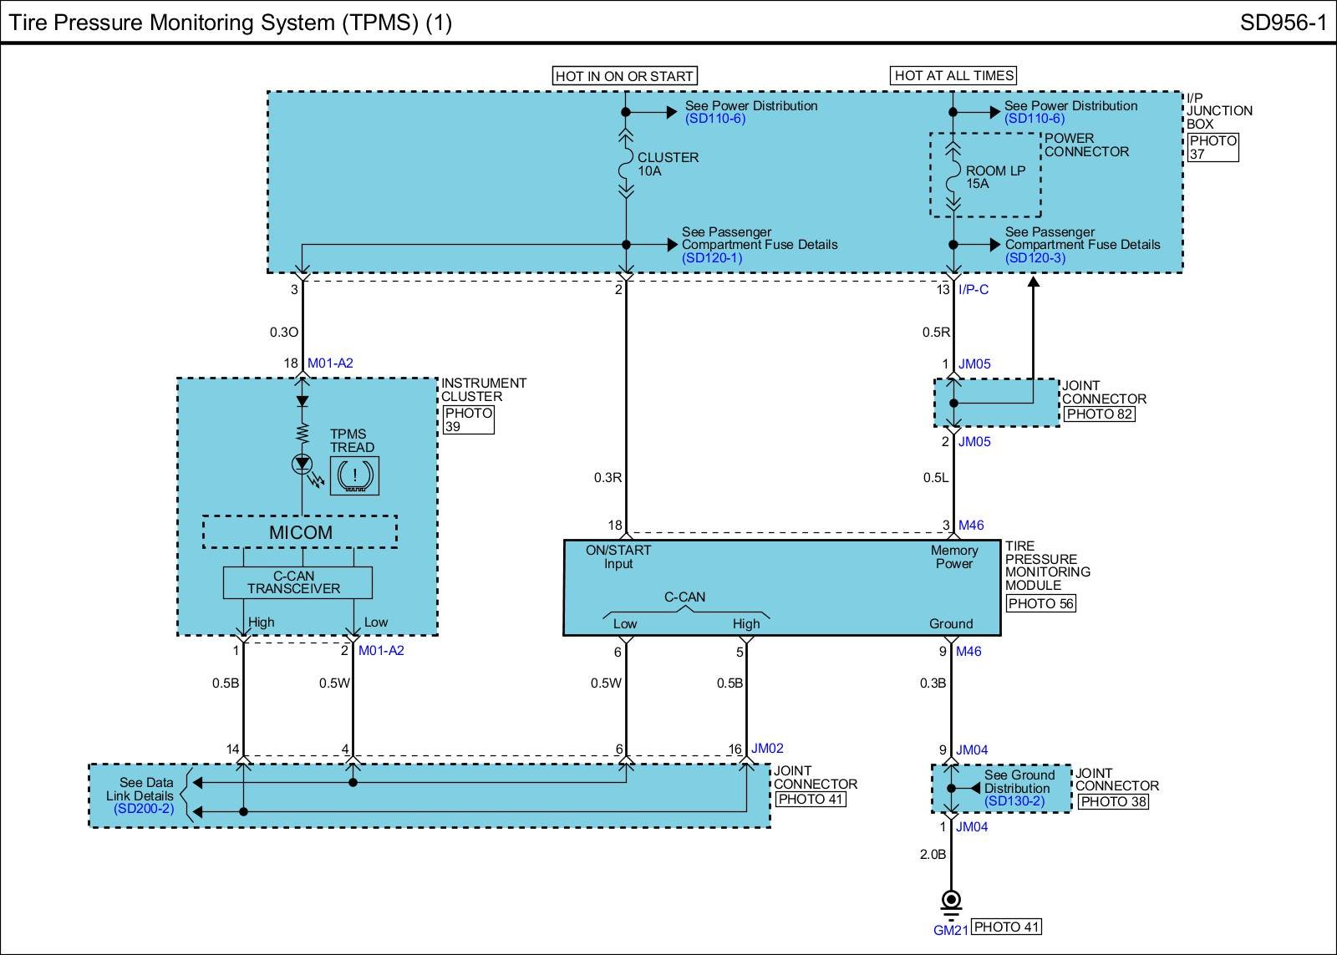Click the JM02 connector label
Image resolution: width=1337 pixels, height=955 pixels.
coord(767,749)
